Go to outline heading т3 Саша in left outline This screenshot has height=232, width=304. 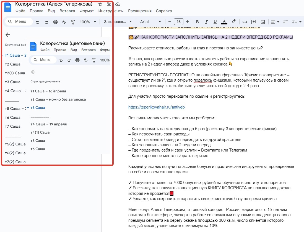click(x=13, y=82)
